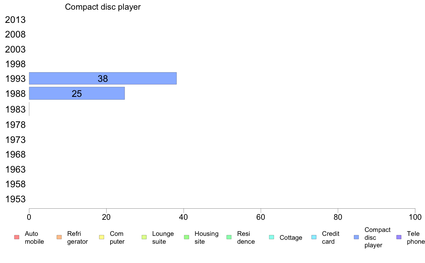
Task: Click the 1953 year label
Action: [x=15, y=199]
